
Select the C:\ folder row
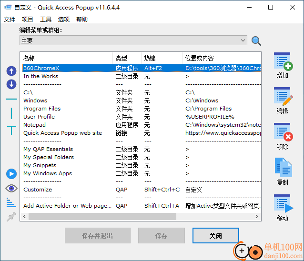pyautogui.click(x=142, y=92)
